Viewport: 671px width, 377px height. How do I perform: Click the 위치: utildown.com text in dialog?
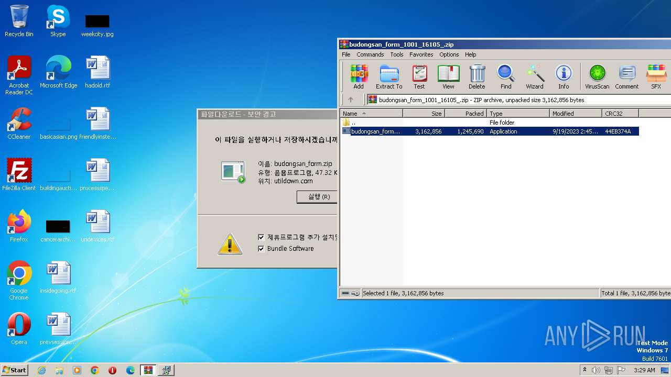tap(285, 181)
